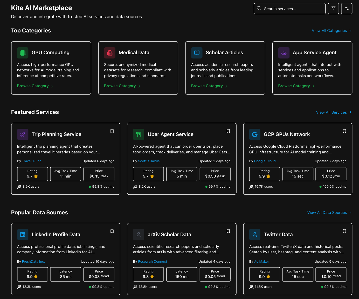Image resolution: width=359 pixels, height=299 pixels.
Task: Browse the Medical Data category
Action: tap(122, 86)
